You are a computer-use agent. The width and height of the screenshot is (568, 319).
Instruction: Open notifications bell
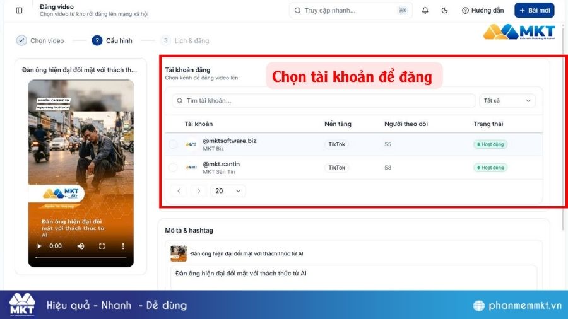[x=425, y=11]
